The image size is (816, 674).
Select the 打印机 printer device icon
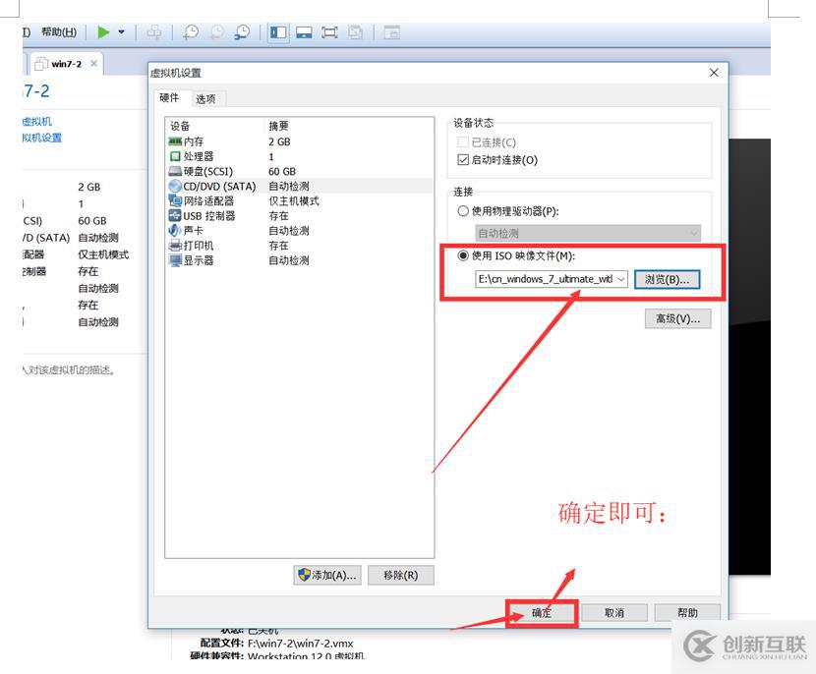pos(175,246)
